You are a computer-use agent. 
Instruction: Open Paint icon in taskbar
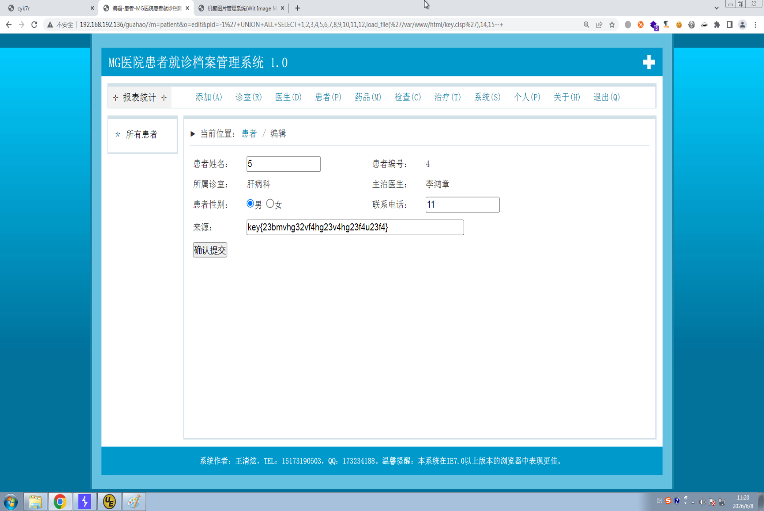pyautogui.click(x=134, y=502)
